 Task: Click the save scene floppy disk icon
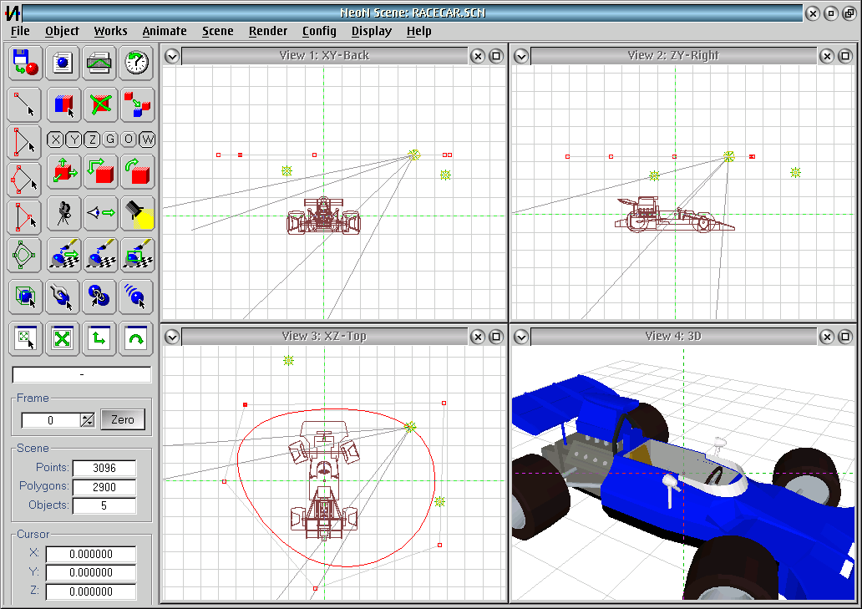[25, 62]
